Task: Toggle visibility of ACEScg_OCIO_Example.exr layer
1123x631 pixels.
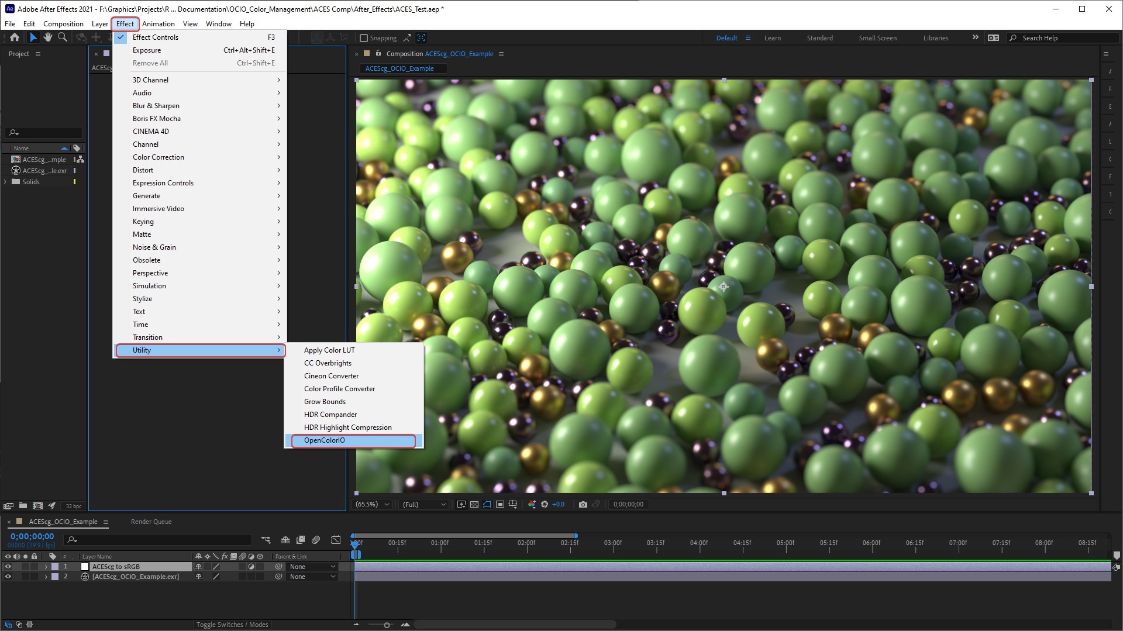Action: point(8,577)
